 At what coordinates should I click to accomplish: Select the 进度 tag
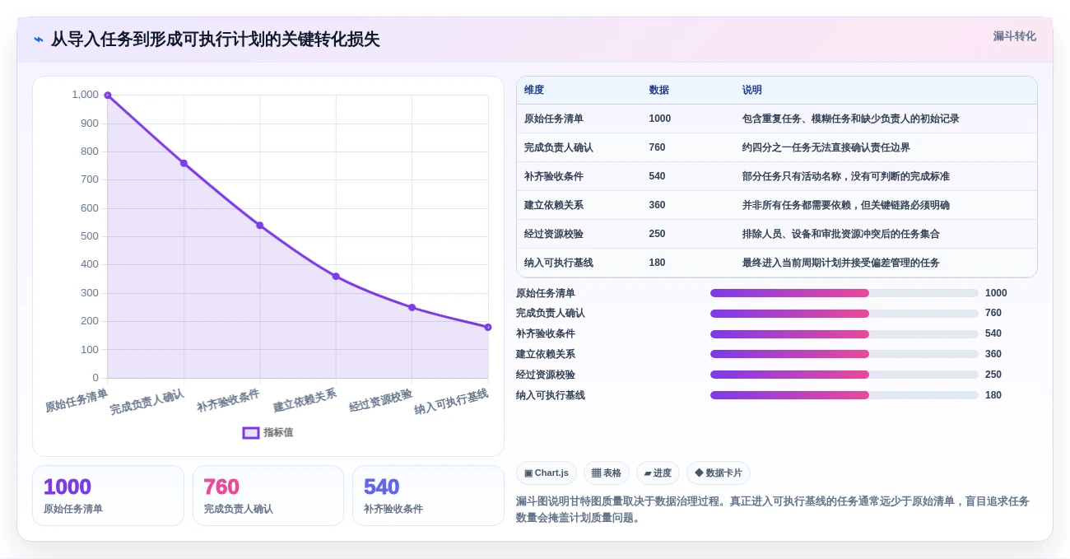tap(658, 473)
